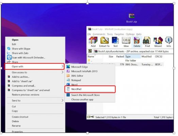The height and width of the screenshot is (136, 178).
Task: Open the Commands menu in WinRAR
Action: 99,34
